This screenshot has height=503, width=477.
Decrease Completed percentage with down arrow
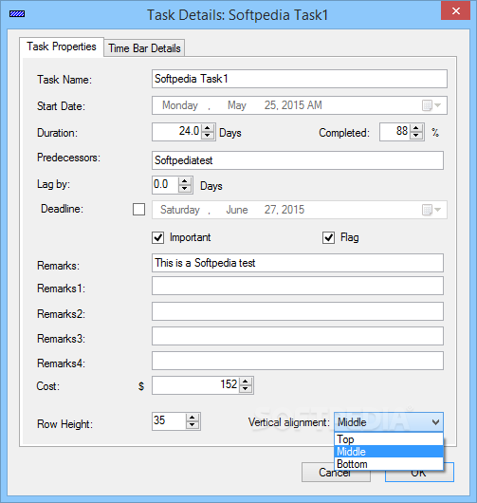click(416, 136)
